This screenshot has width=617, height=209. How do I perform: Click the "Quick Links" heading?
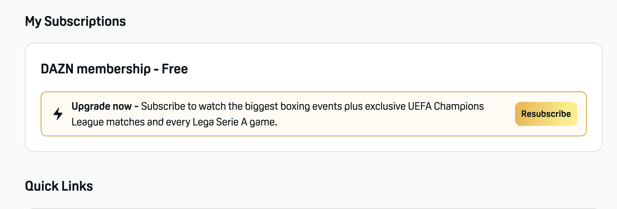[59, 186]
